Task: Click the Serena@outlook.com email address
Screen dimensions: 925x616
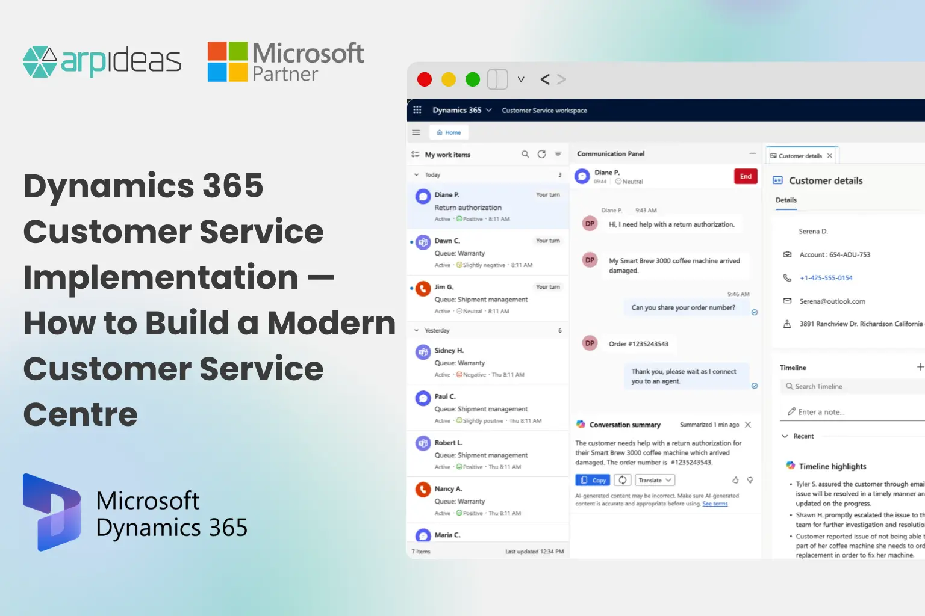Action: [832, 301]
